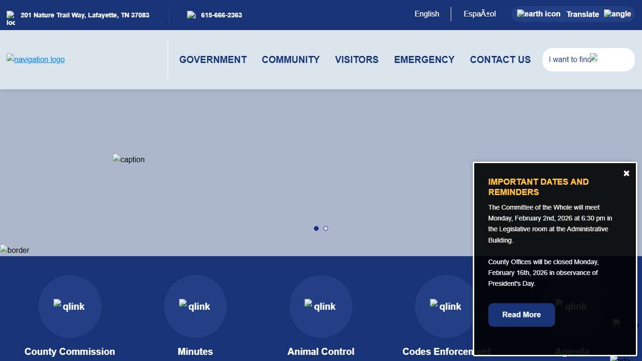Select the first slideshow indicator dot
Image resolution: width=642 pixels, height=361 pixels.
click(316, 228)
